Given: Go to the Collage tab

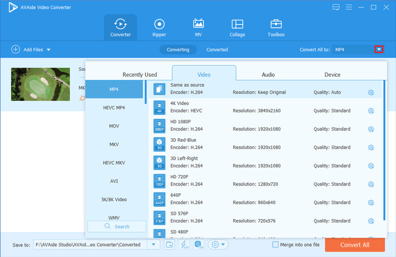Looking at the screenshot, I should (x=237, y=28).
